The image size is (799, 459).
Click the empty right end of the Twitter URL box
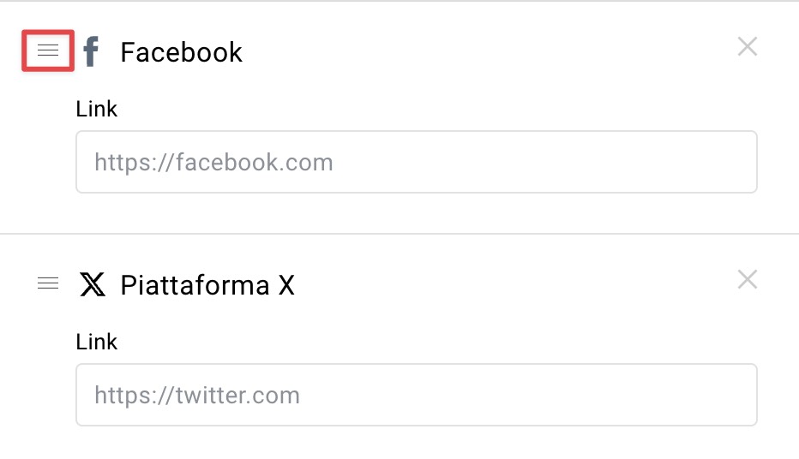point(663,395)
